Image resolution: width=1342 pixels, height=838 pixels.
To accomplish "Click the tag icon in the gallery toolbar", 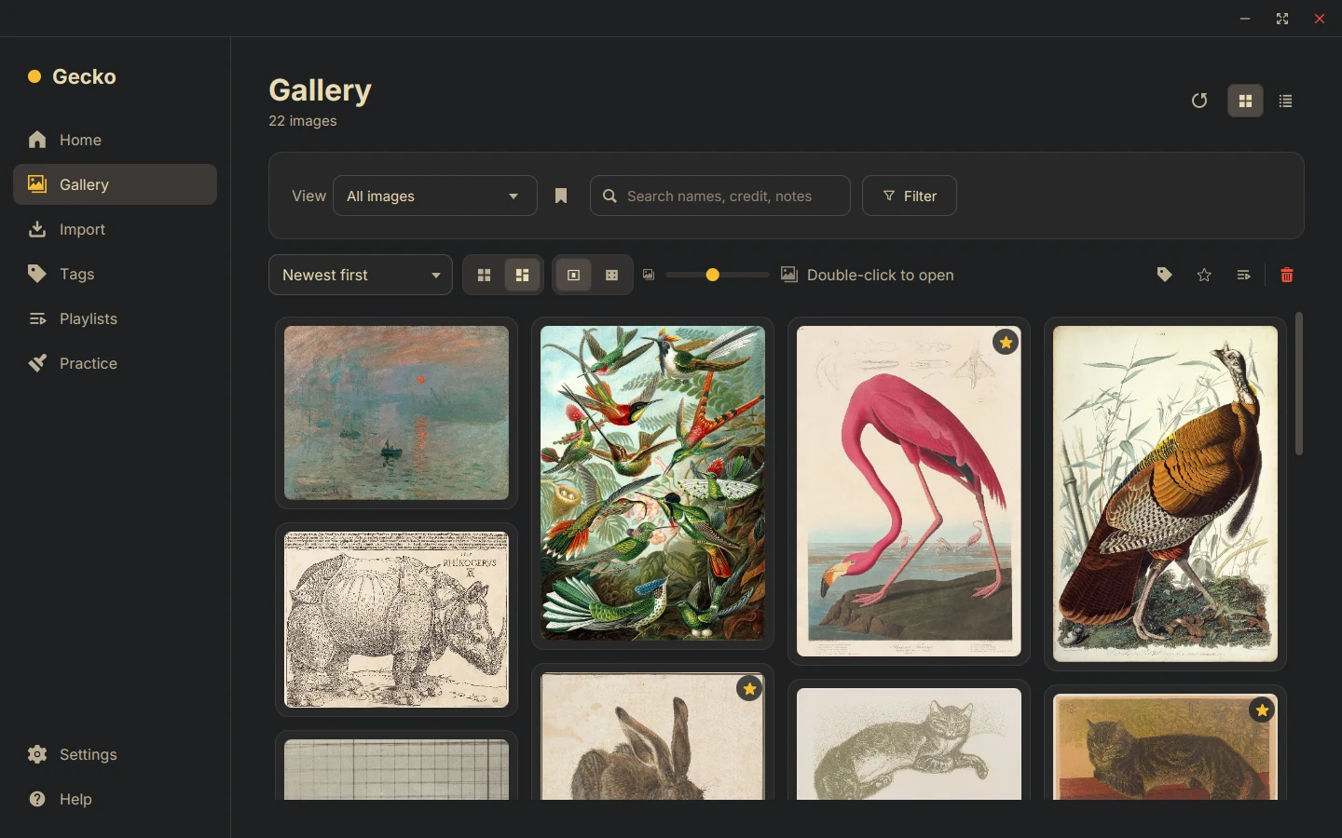I will (1164, 275).
